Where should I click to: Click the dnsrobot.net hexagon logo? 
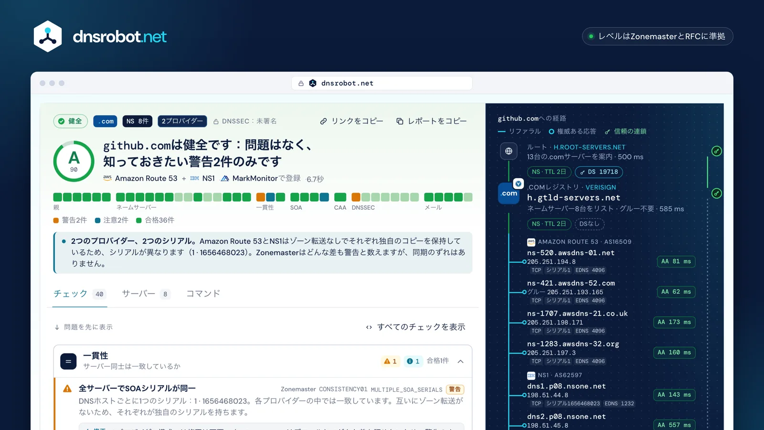[48, 36]
